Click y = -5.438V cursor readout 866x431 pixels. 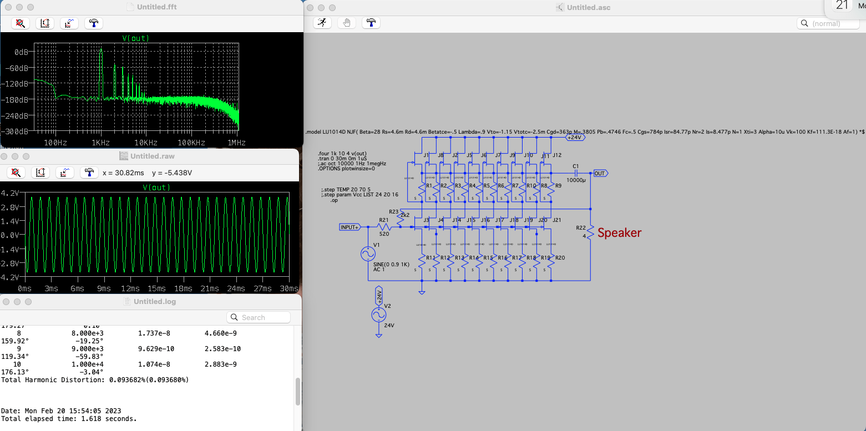point(171,173)
